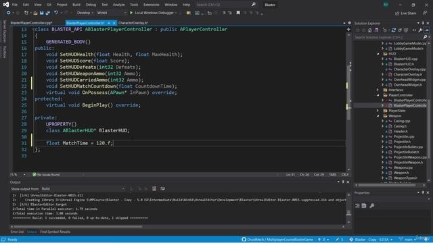Viewport: 433px width, 243px height.
Task: Click View Code icon in Solution Explorer
Action: pyautogui.click(x=414, y=30)
